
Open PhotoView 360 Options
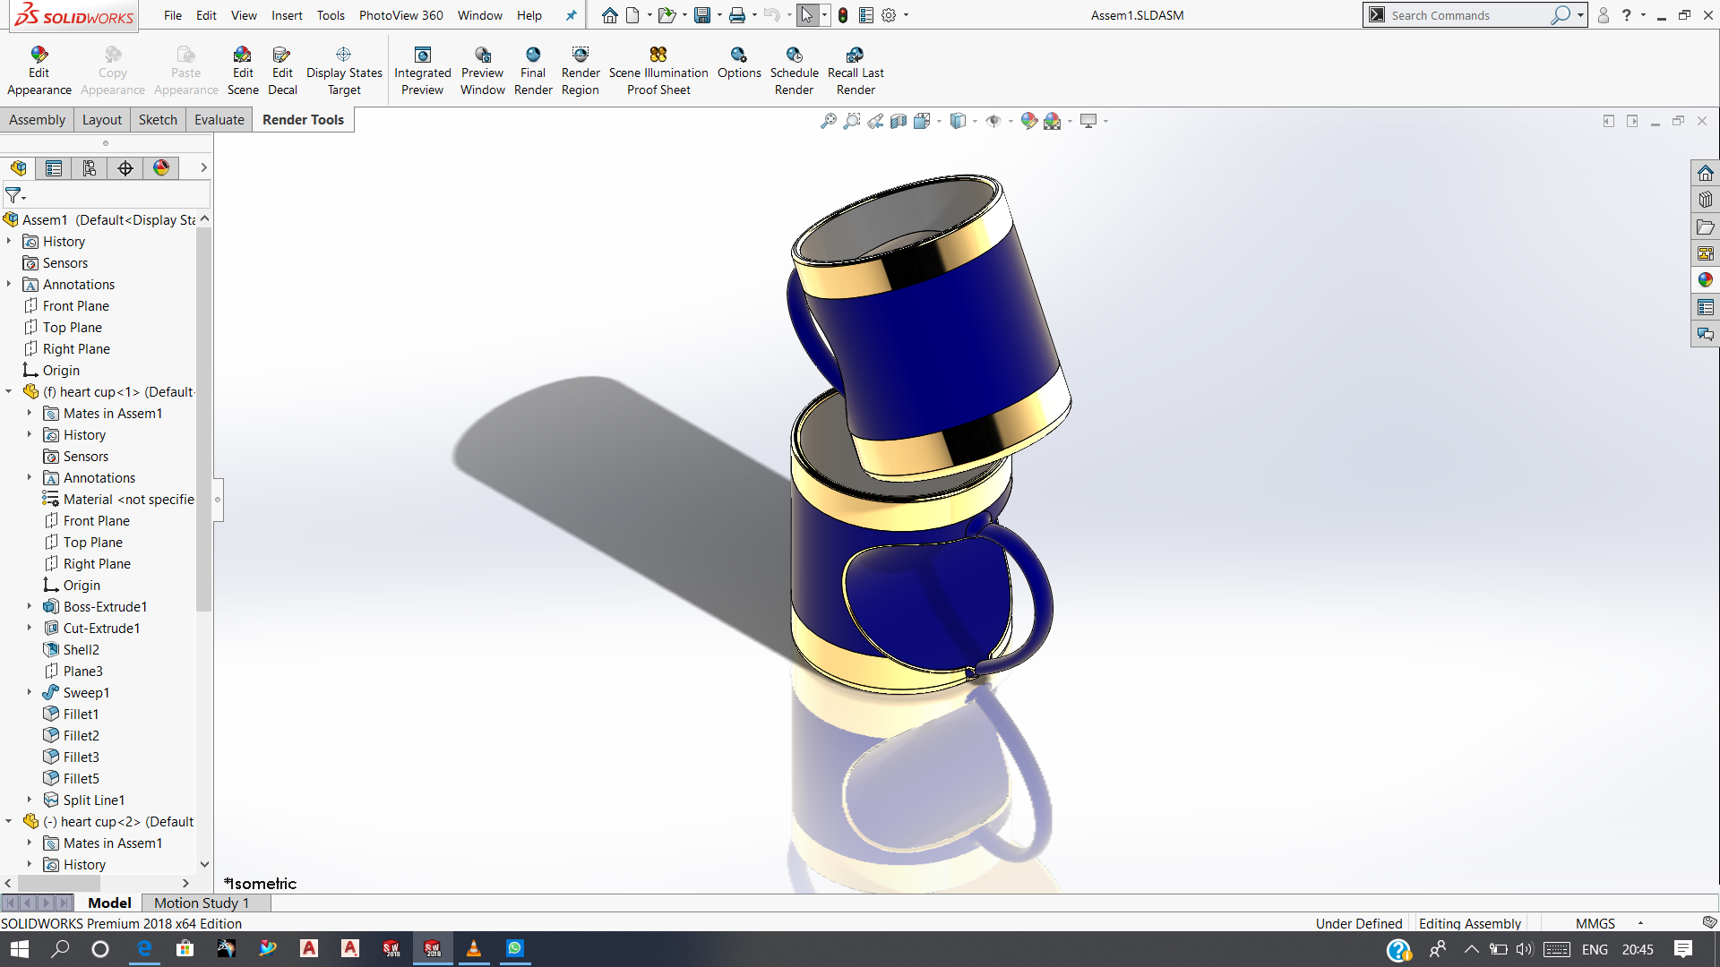739,63
